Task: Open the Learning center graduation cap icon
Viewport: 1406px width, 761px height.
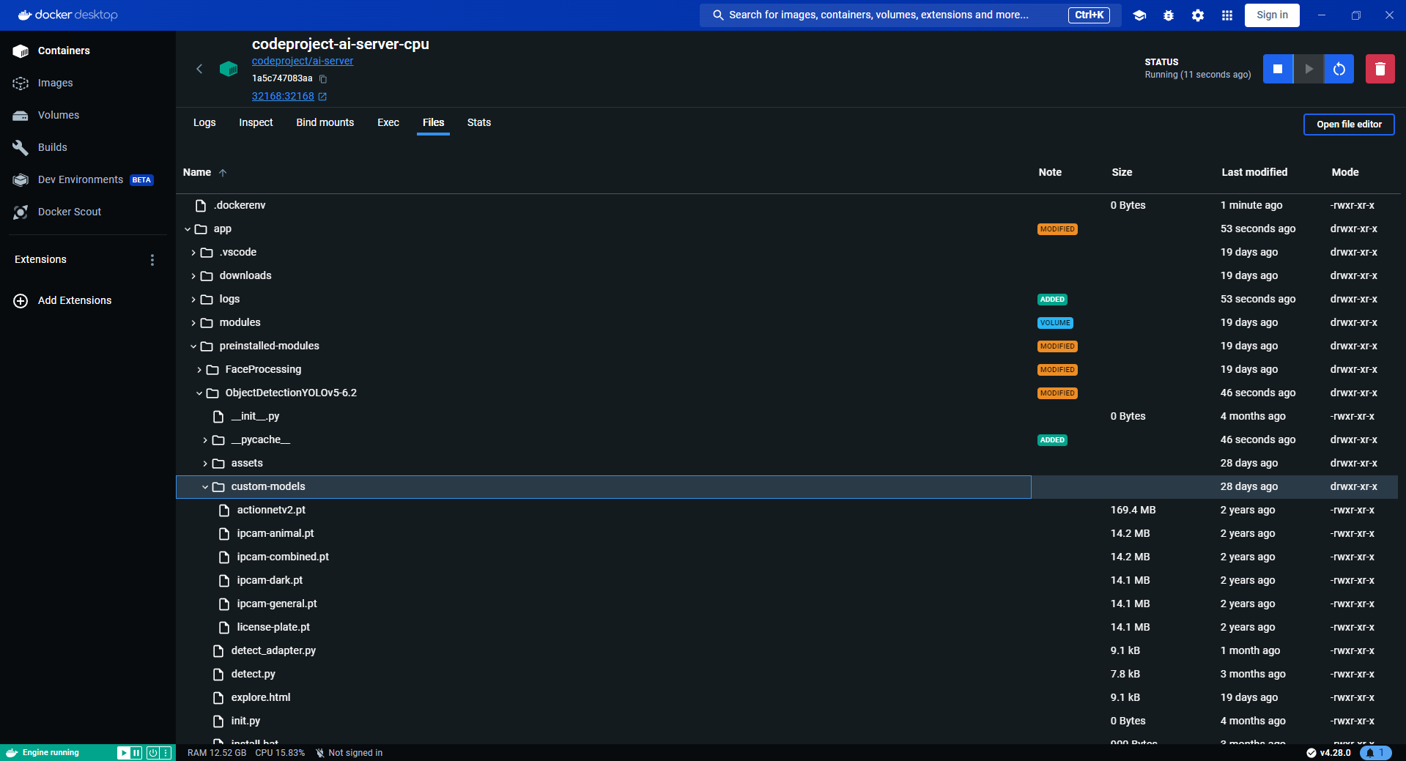Action: [1139, 15]
